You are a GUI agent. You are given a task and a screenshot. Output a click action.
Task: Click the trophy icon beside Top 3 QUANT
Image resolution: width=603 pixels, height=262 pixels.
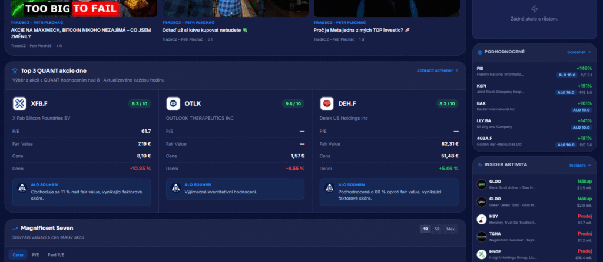click(x=15, y=71)
